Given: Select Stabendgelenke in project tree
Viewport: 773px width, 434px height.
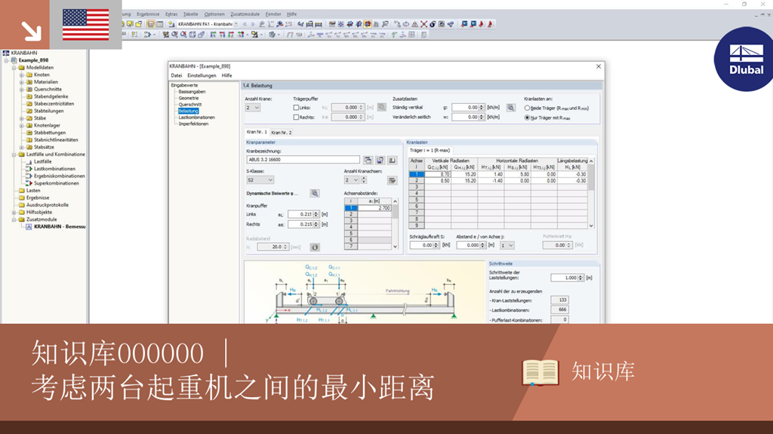Looking at the screenshot, I should (51, 96).
